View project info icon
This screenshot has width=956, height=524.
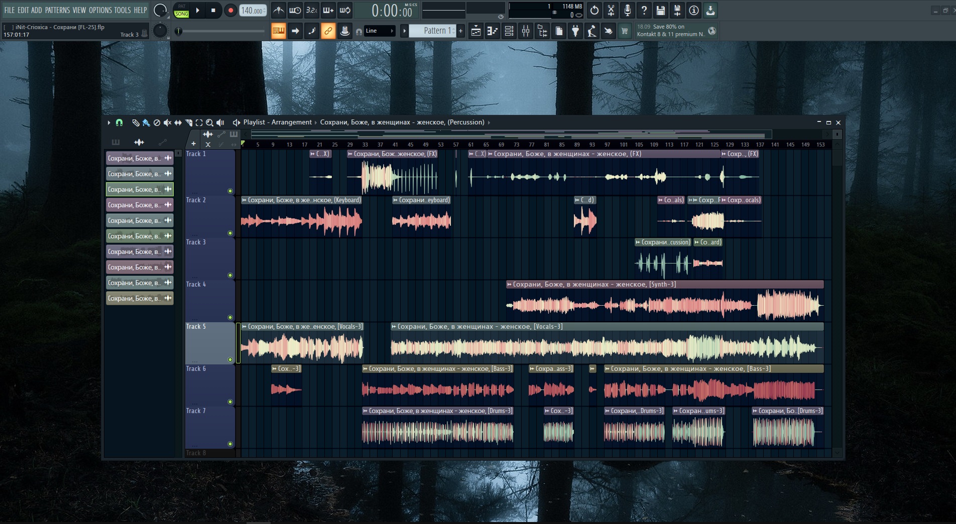(x=694, y=10)
